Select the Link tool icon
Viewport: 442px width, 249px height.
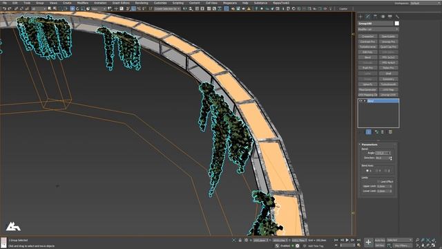tap(16, 9)
